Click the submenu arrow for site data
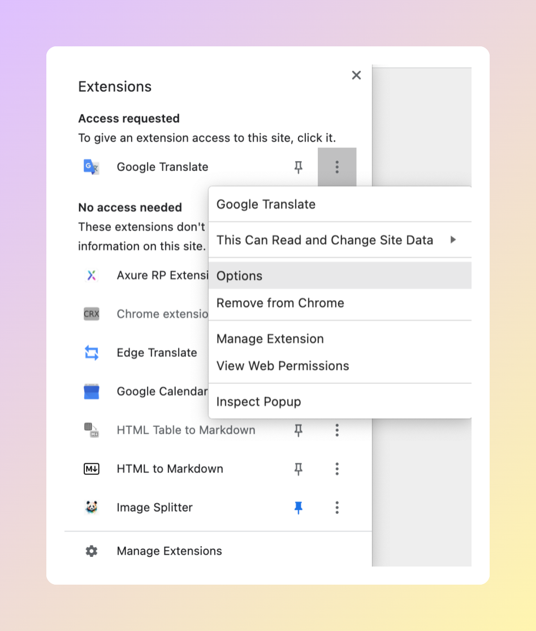Image resolution: width=536 pixels, height=631 pixels. (453, 240)
